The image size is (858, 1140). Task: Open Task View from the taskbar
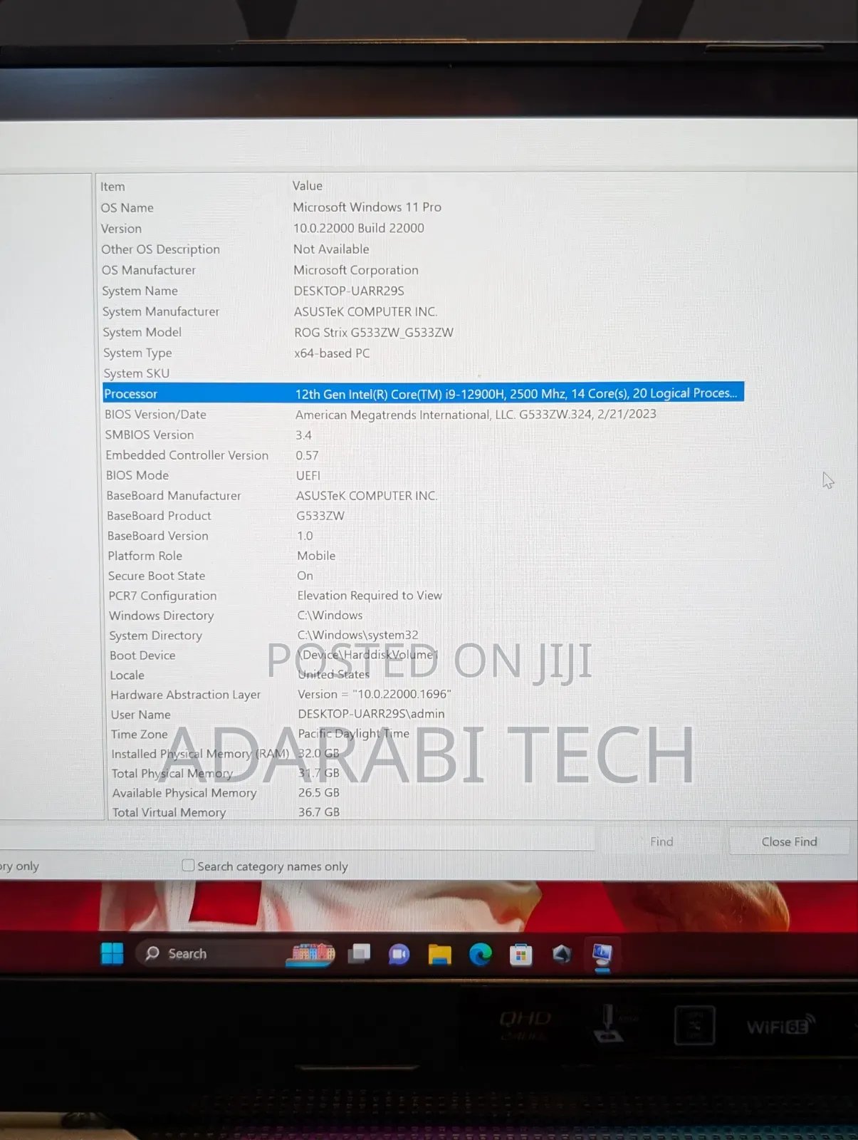(x=359, y=953)
